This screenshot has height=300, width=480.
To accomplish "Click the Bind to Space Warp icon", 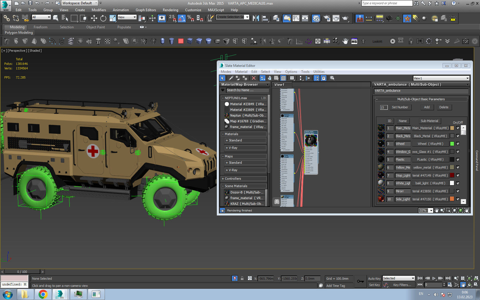I will (25, 18).
